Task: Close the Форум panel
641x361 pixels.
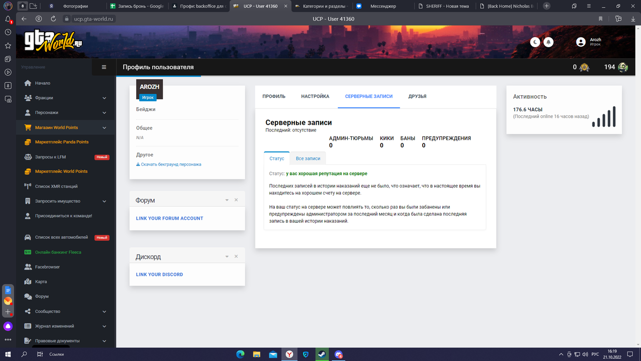Action: 236,200
